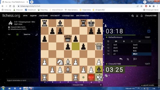Image resolution: width=160 pixels, height=90 pixels.
Task: Step forward one move button
Action: tap(132, 41)
